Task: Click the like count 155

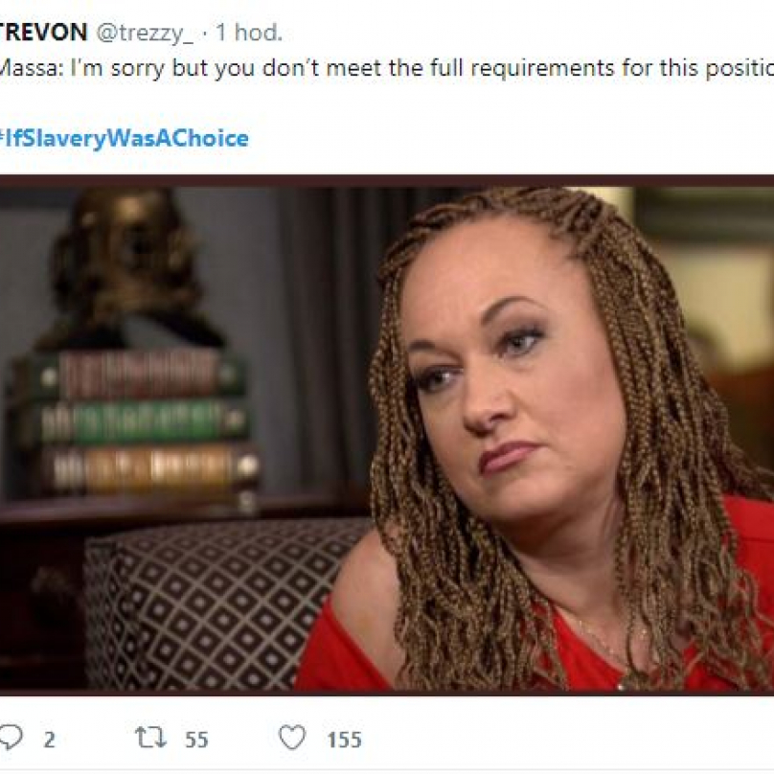Action: [x=345, y=740]
